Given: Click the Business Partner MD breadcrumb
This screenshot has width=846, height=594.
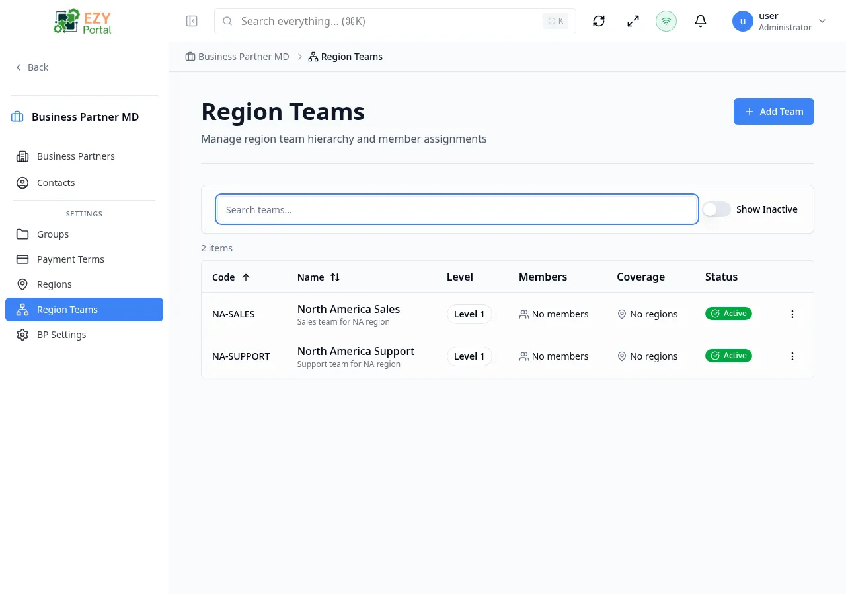Looking at the screenshot, I should coord(243,57).
